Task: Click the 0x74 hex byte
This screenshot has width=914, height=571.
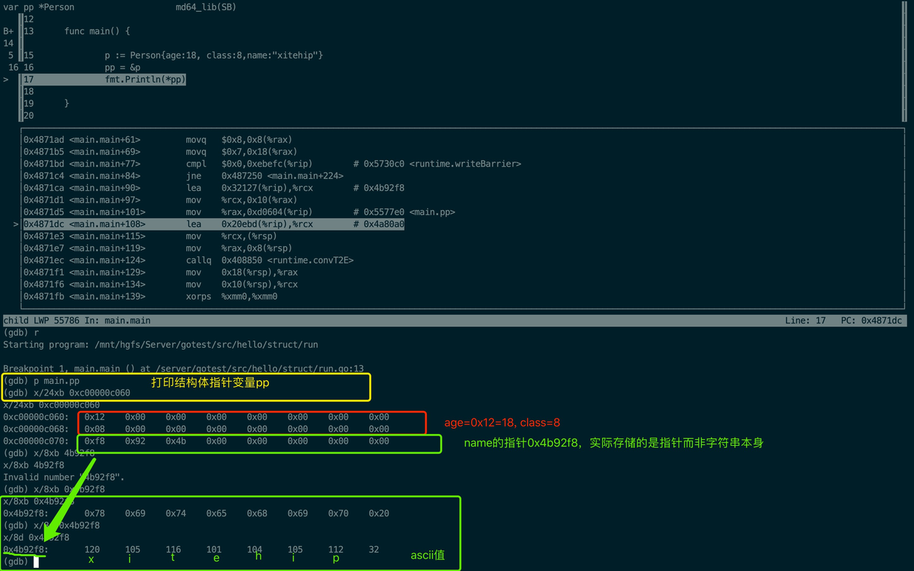Action: click(175, 514)
